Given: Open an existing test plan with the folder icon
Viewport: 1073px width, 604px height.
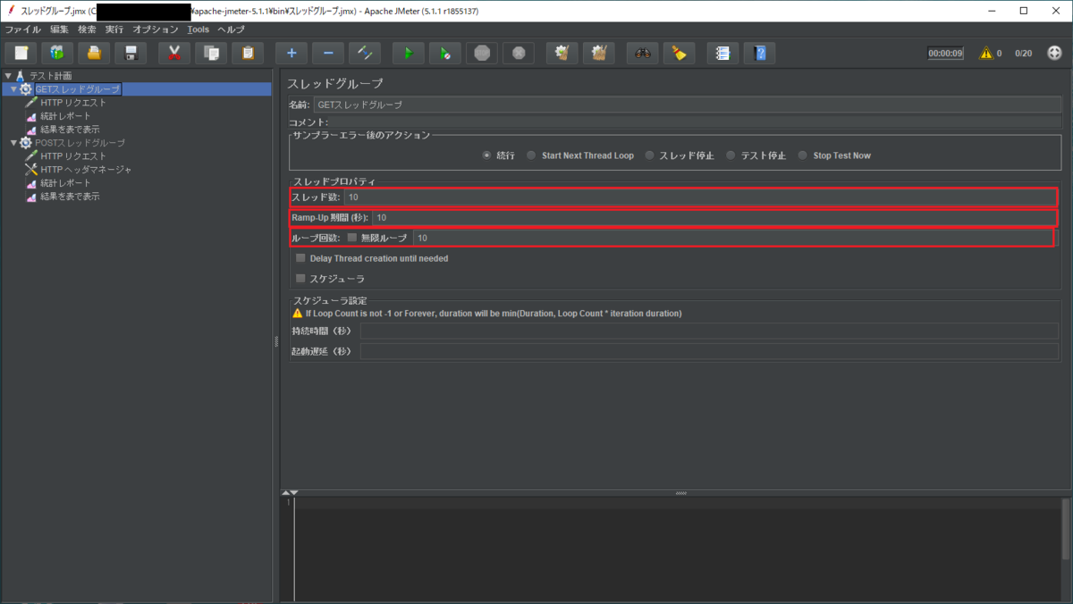Looking at the screenshot, I should coord(94,53).
